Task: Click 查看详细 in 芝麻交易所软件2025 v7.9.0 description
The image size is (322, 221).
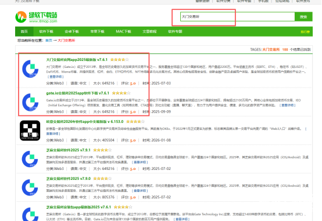Action: click(140, 191)
